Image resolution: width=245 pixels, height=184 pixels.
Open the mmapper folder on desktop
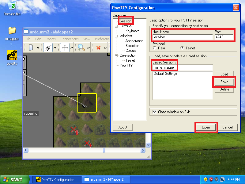tap(12, 33)
